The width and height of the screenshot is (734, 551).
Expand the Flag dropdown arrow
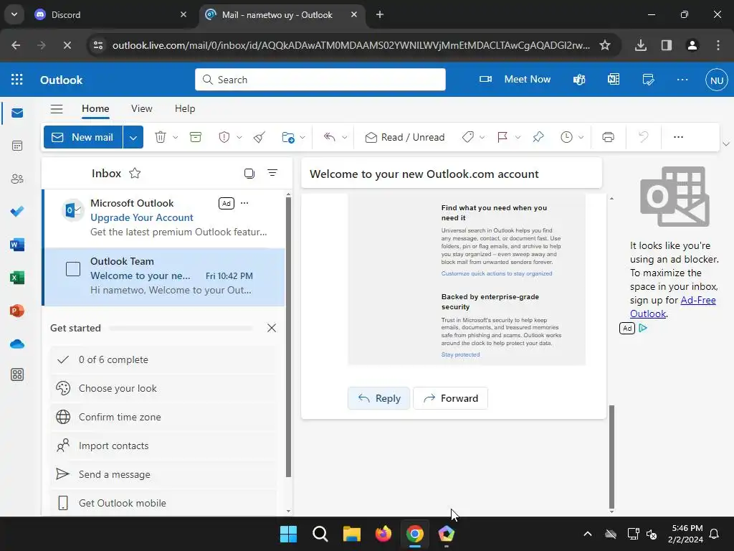pyautogui.click(x=518, y=137)
